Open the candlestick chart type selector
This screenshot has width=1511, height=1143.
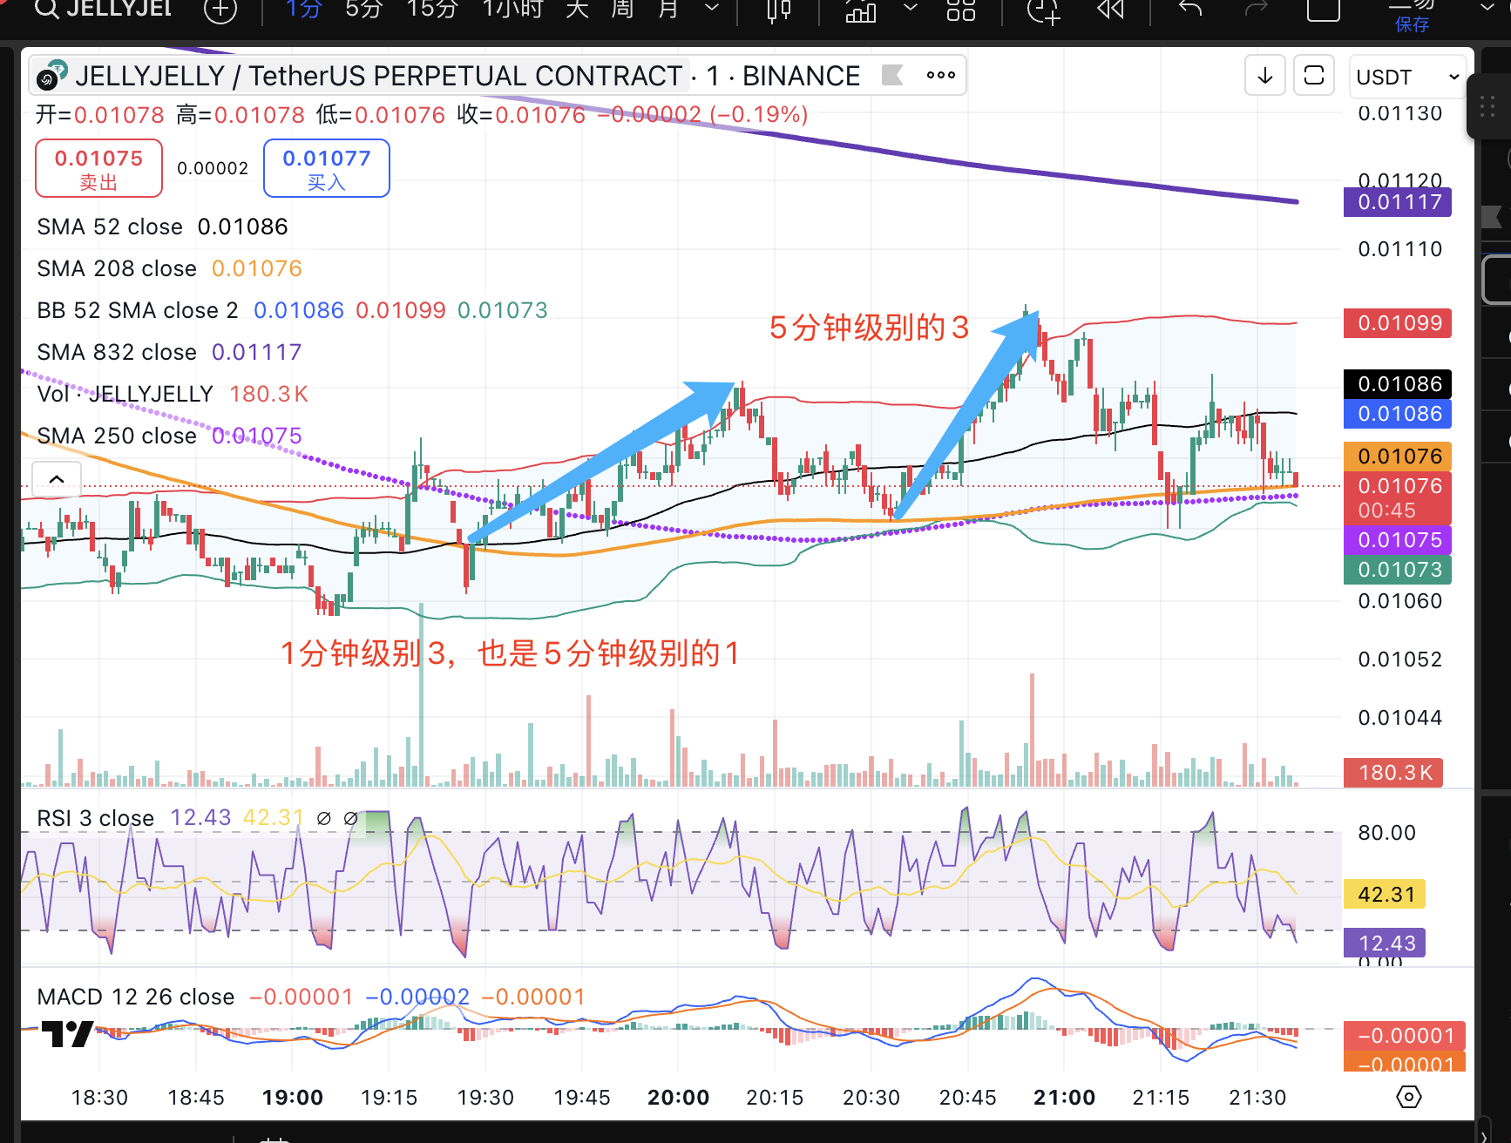778,10
